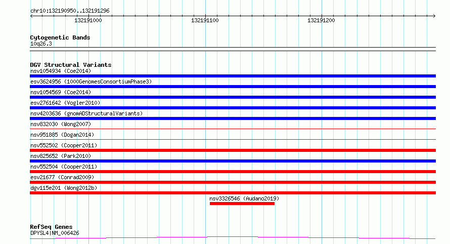Open variant nsv552502 (Cooper2011) label
This screenshot has width=450, height=244.
coord(64,145)
